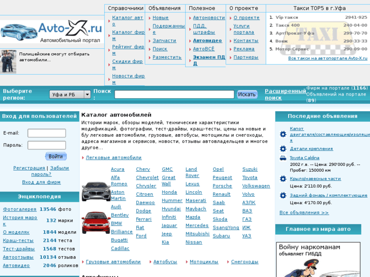This screenshot has height=277, width=370.
Task: Click the Avto-X.ru logo
Action: coord(52,32)
